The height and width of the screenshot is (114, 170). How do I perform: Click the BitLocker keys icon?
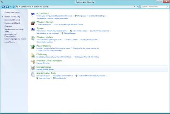[x=33, y=62]
